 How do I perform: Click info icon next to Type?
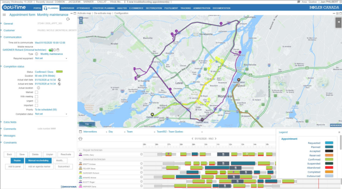pyautogui.click(x=36, y=54)
